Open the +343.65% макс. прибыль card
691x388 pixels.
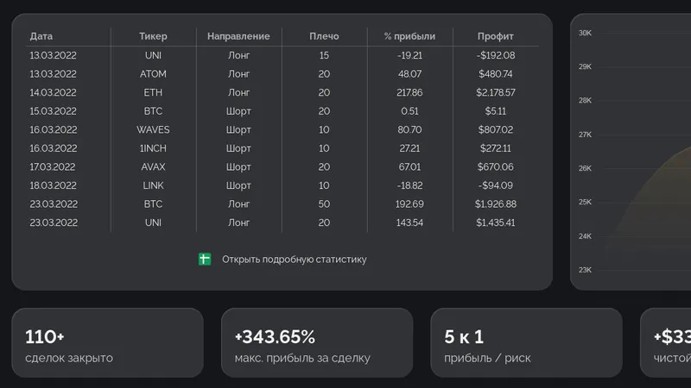tap(317, 342)
